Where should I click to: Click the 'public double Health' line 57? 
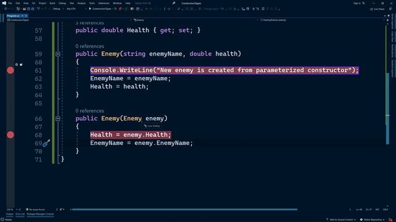tap(138, 30)
